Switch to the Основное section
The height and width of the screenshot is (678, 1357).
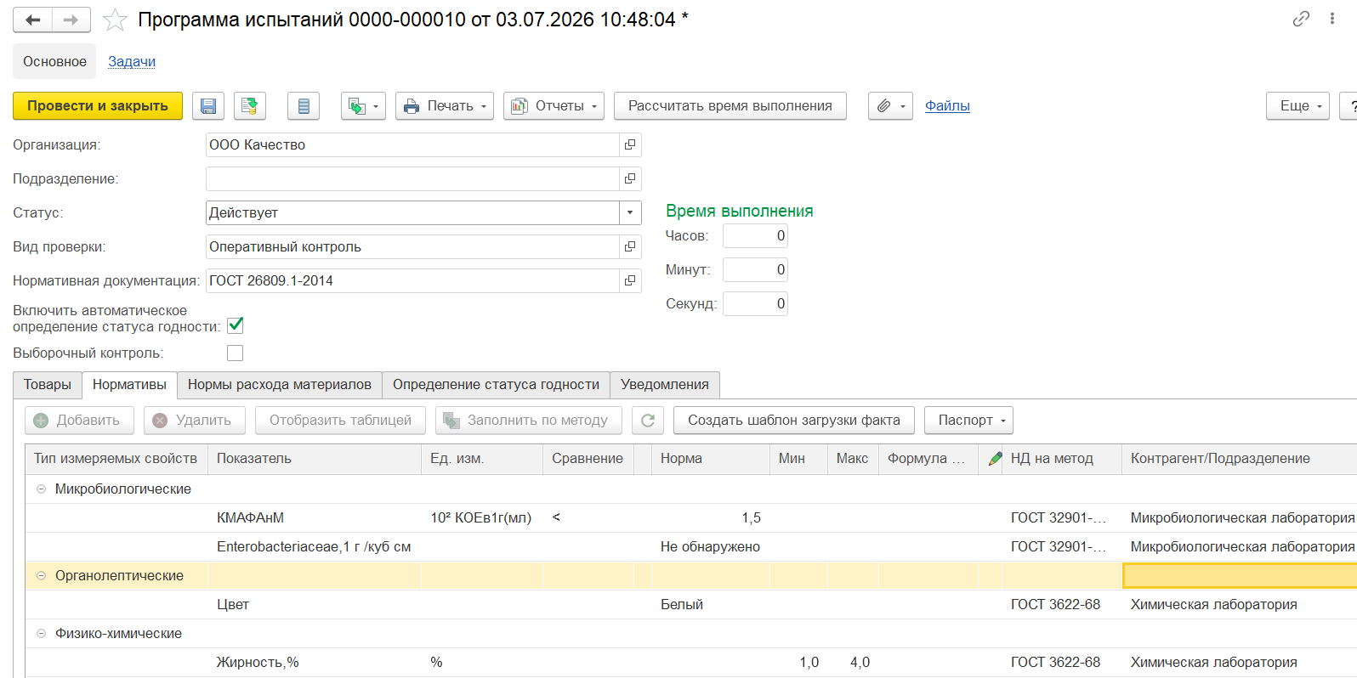coord(54,62)
